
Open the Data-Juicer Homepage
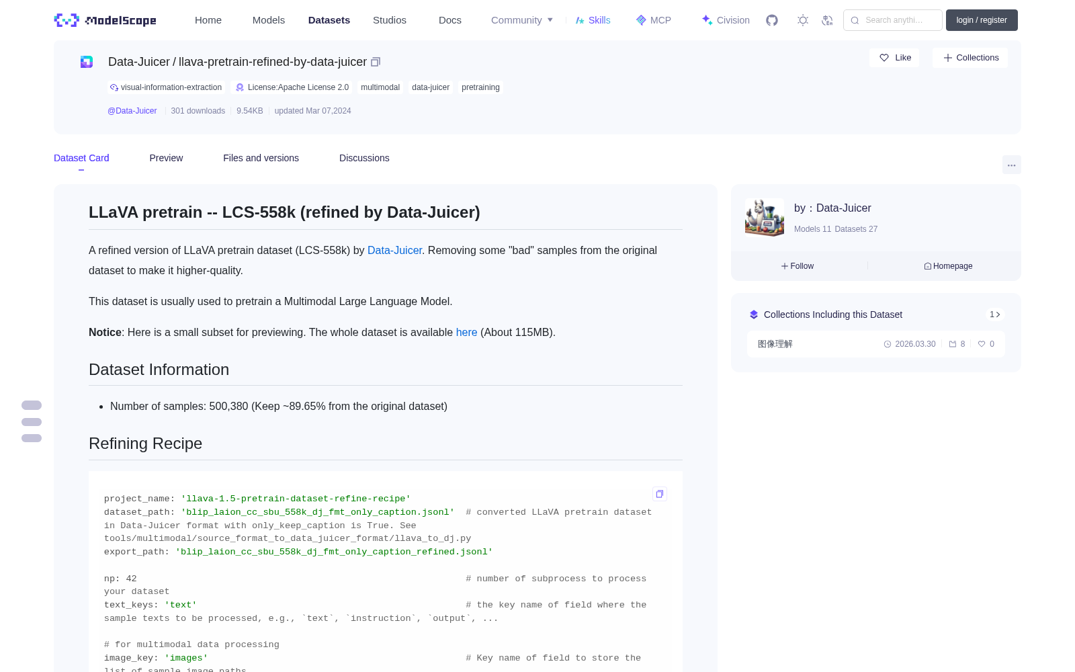948,266
